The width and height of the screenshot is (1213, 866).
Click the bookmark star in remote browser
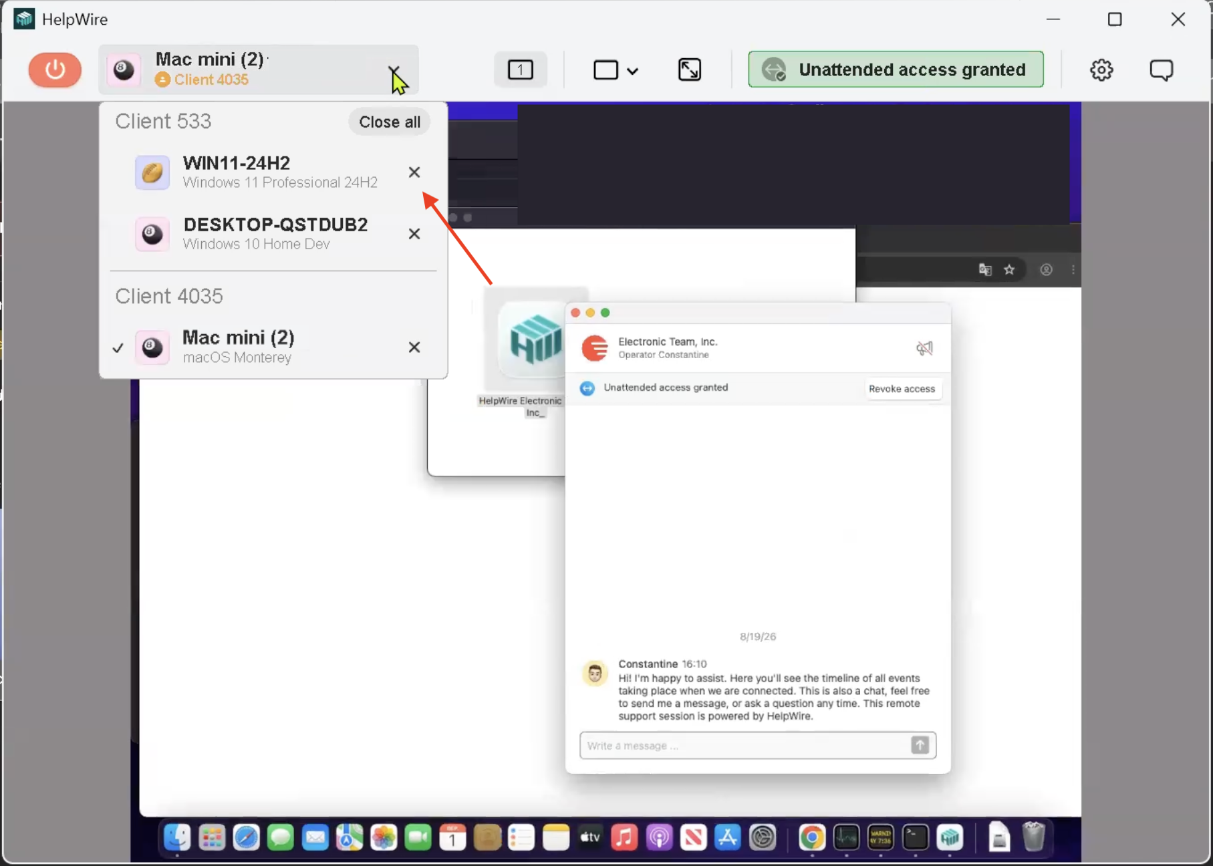(x=1009, y=269)
